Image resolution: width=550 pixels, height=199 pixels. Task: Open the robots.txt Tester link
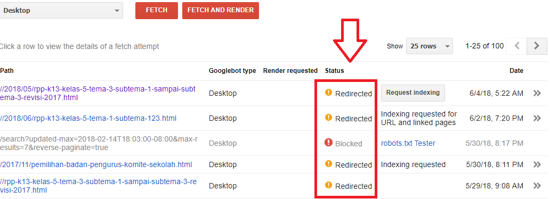[x=408, y=143]
